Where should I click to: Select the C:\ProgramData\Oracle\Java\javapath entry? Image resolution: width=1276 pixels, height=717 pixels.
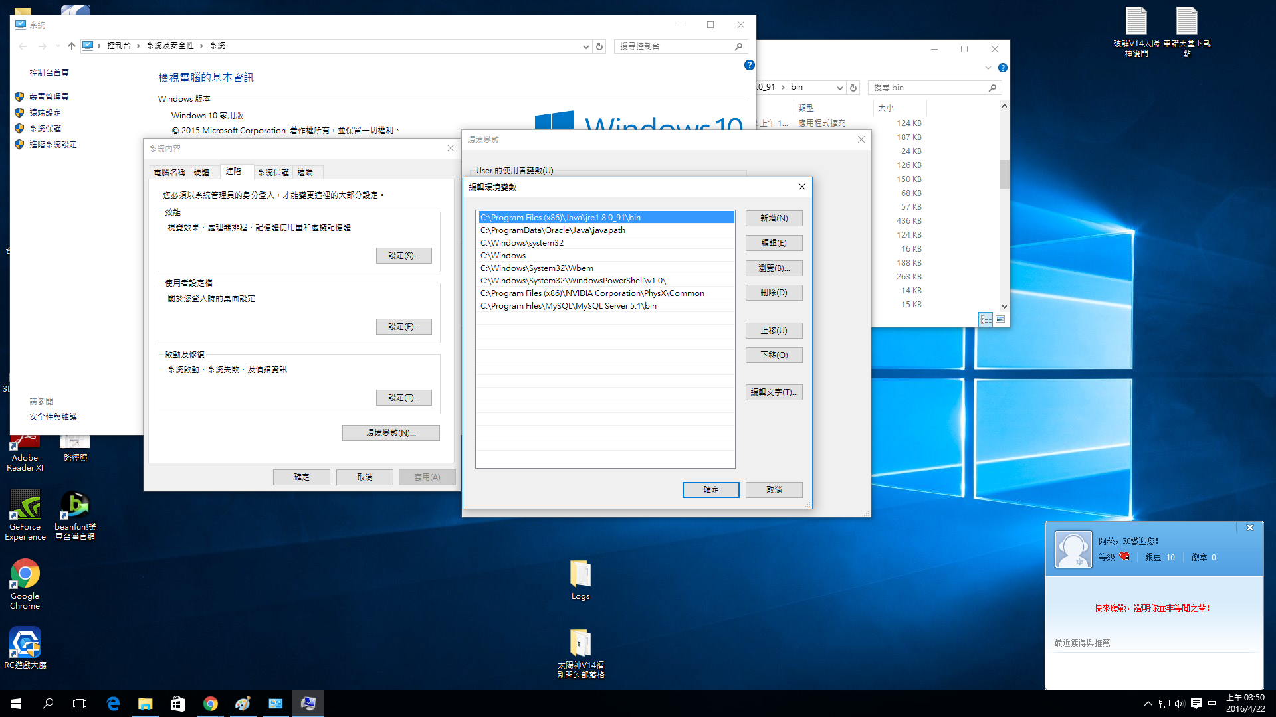click(x=605, y=230)
